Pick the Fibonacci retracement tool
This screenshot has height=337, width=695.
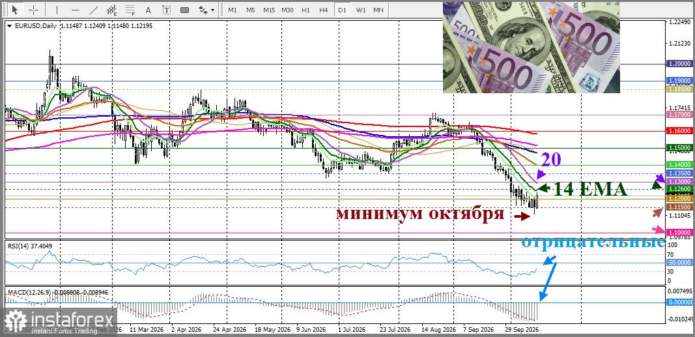pyautogui.click(x=130, y=9)
